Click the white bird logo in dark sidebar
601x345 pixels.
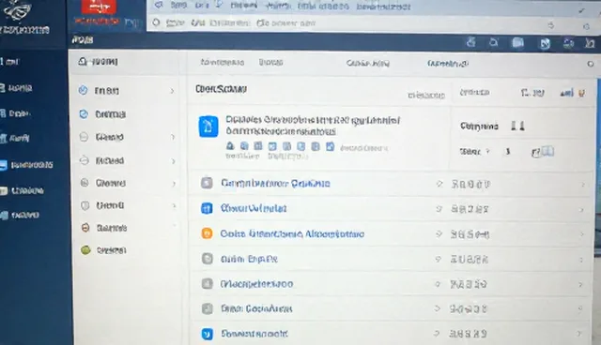click(18, 10)
